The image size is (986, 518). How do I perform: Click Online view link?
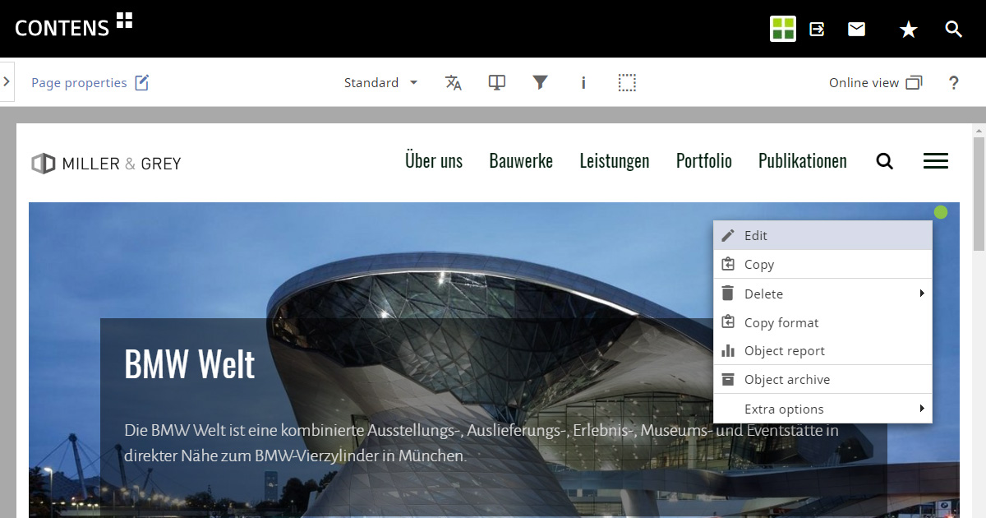pyautogui.click(x=864, y=82)
